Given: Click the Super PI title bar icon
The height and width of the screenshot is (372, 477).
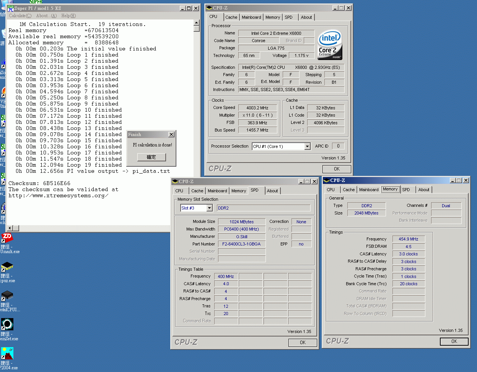Looking at the screenshot, I should tap(11, 8).
